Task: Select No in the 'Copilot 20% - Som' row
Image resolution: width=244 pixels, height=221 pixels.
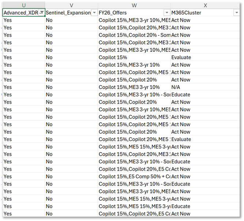Action: point(71,35)
